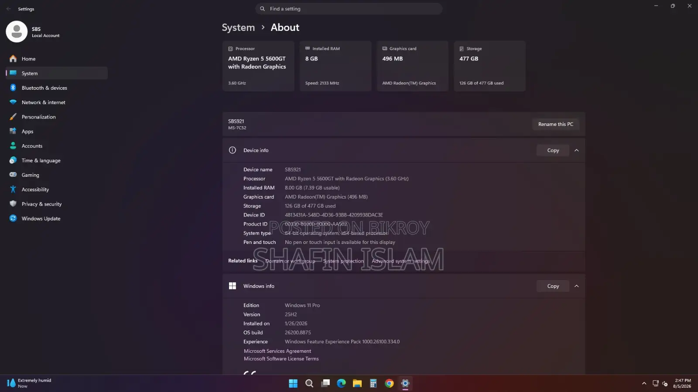Open the Windows Start menu
The width and height of the screenshot is (698, 392).
point(293,383)
